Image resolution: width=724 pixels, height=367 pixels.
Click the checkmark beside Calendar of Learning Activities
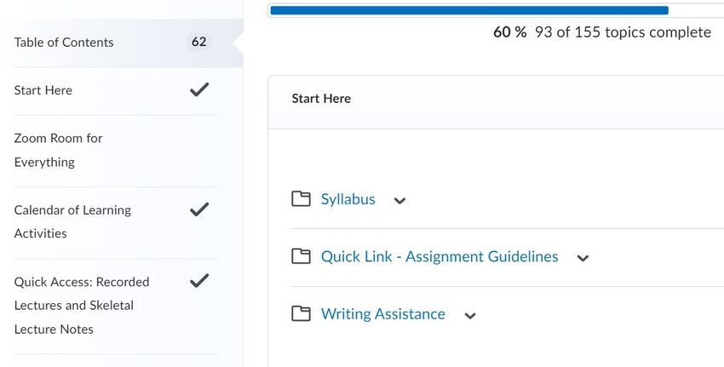tap(199, 209)
